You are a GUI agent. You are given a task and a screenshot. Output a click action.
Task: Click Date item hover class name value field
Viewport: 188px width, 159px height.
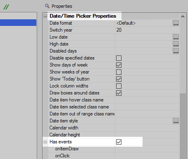(x=147, y=100)
